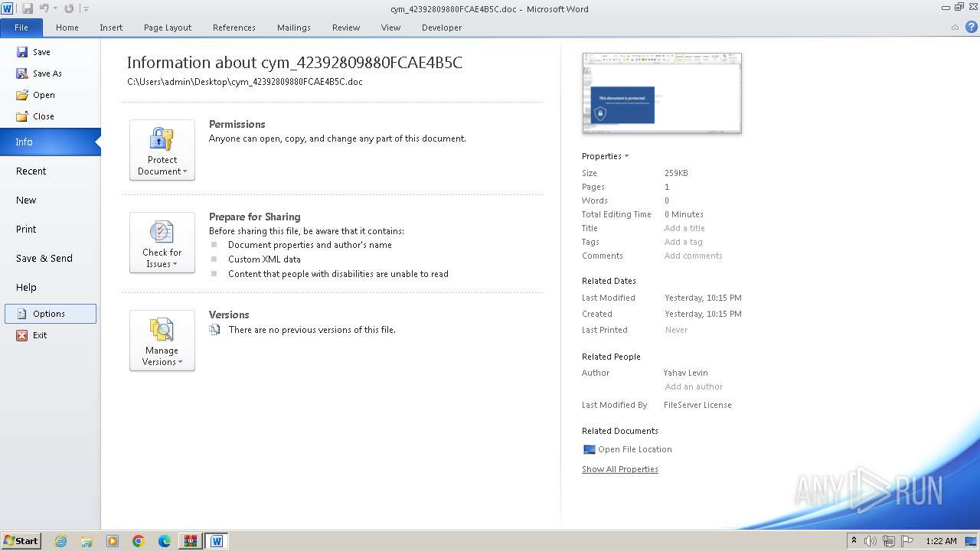Click Show All Properties link
980x551 pixels.
pos(620,469)
